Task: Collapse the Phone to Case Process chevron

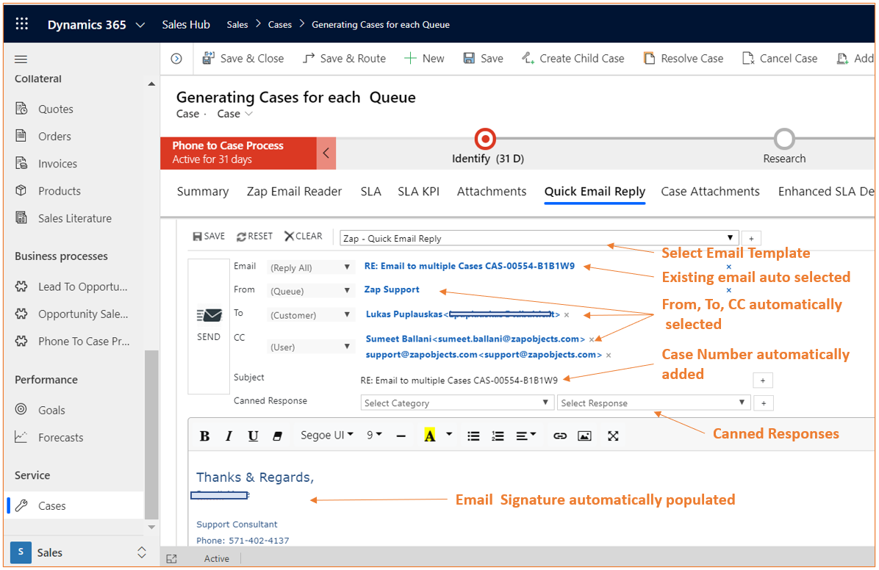Action: (x=326, y=153)
